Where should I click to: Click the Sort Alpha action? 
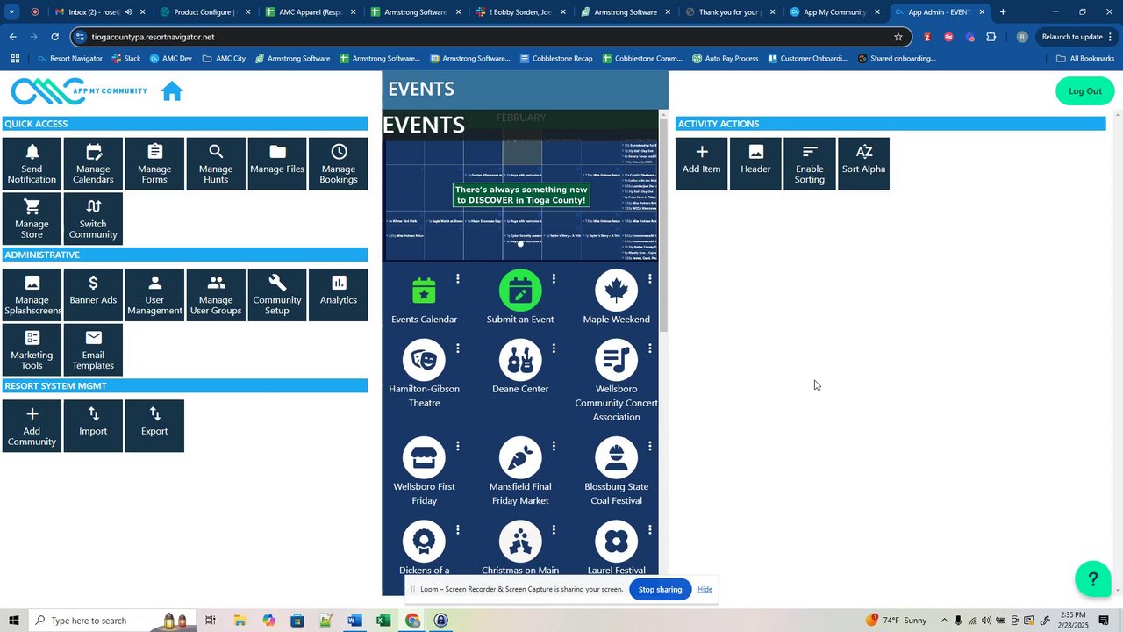click(863, 163)
